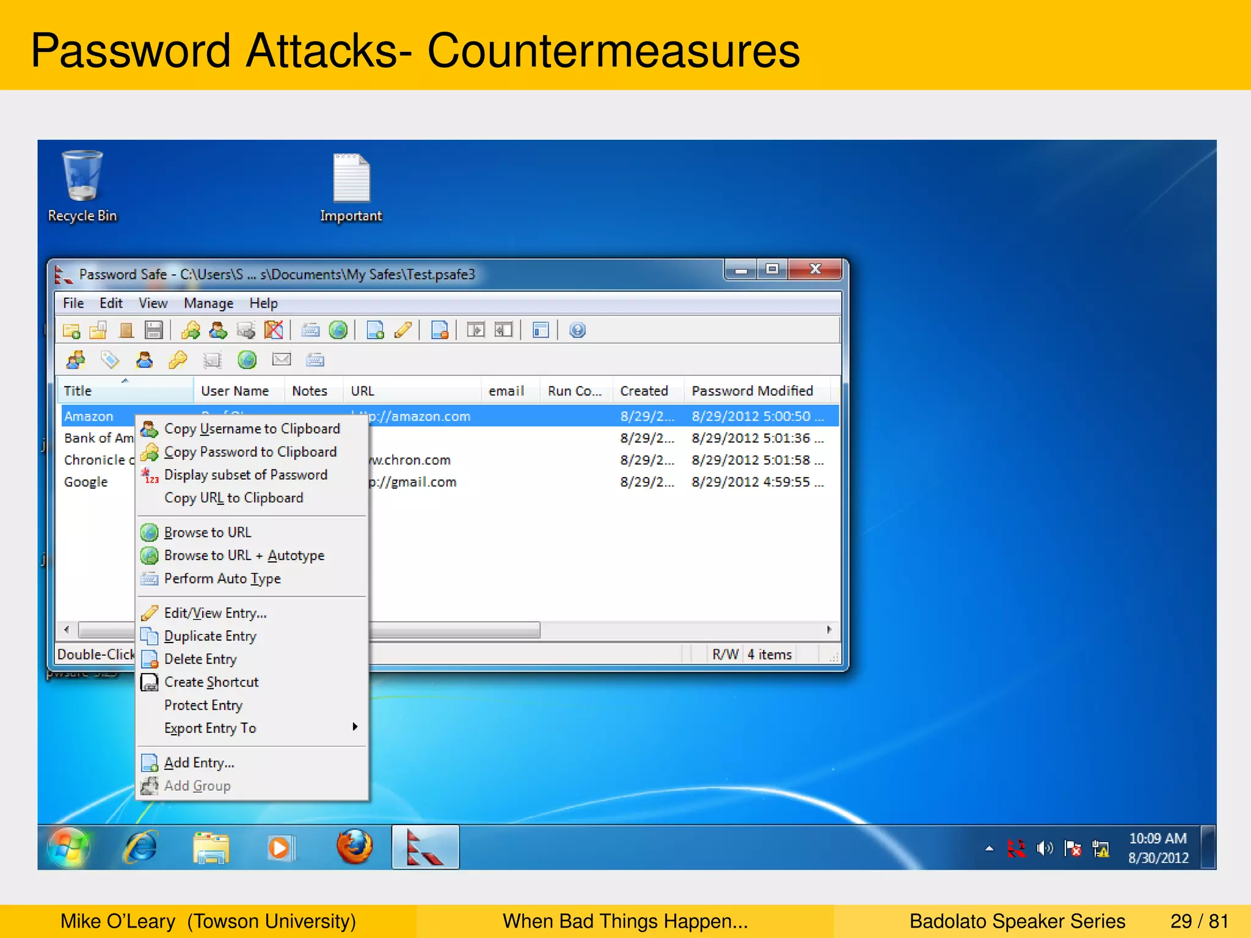Screen dimensions: 1251x938
Task: Select Copy URL to Clipboard
Action: coord(252,498)
